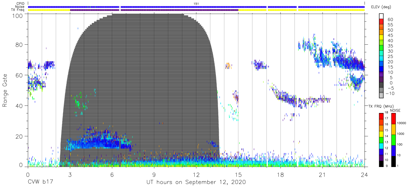This screenshot has height=189, width=410.
Task: Click blue 10–100 segment of NOISE bar
Action: pos(393,150)
